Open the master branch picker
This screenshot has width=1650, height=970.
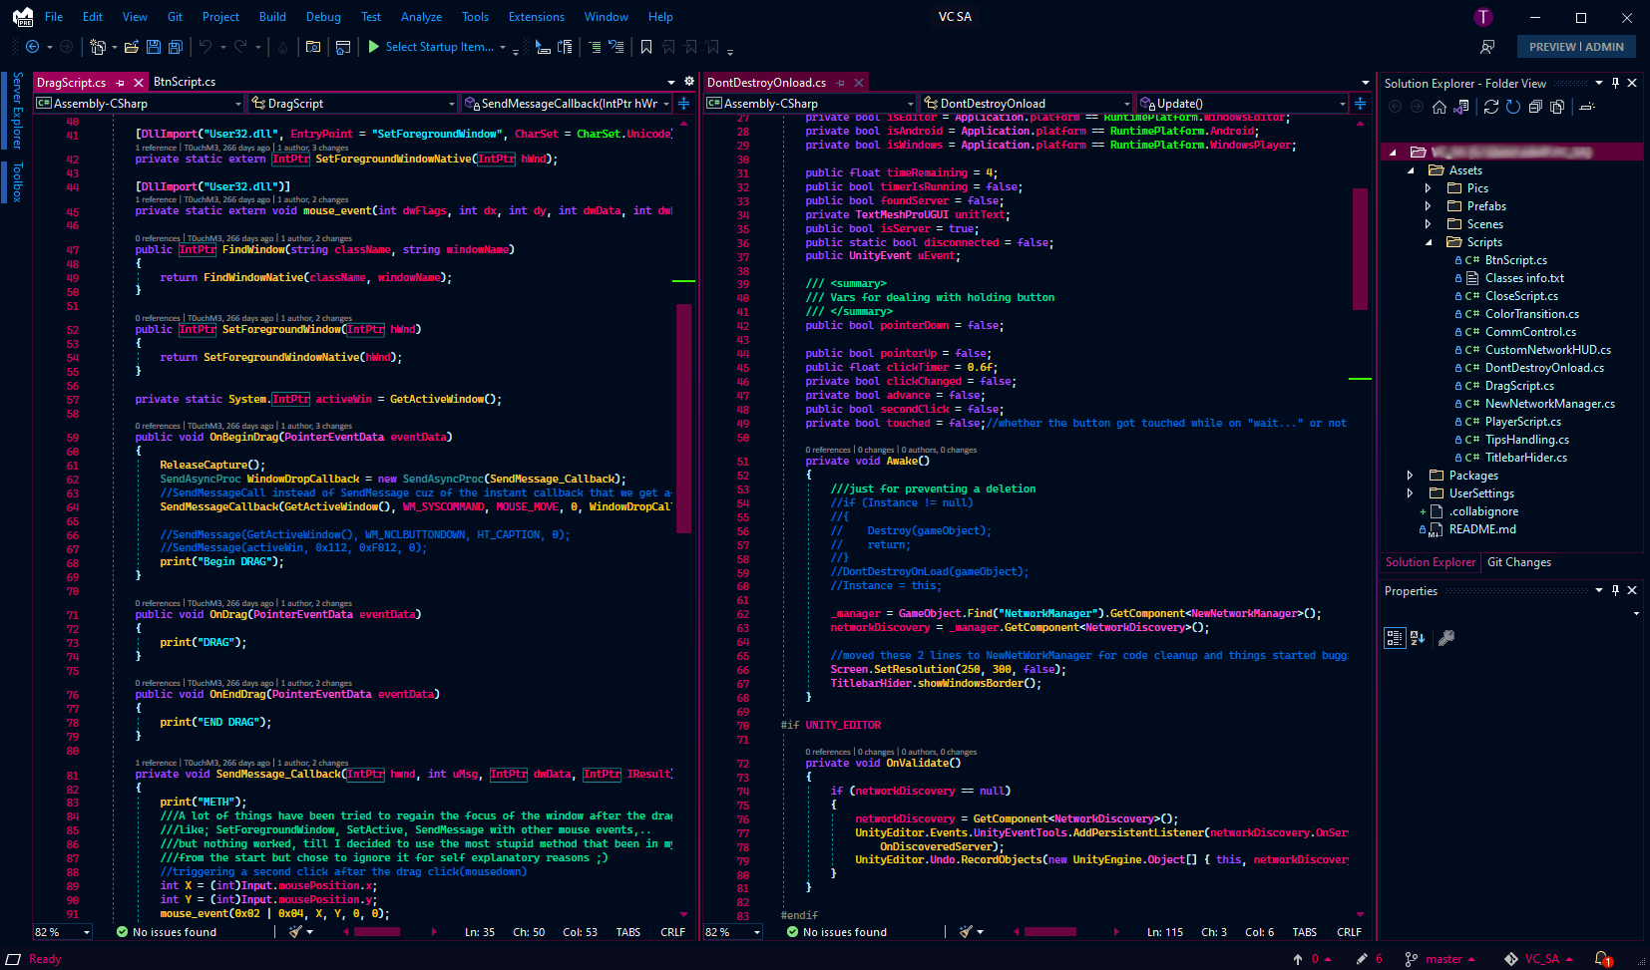[1442, 958]
